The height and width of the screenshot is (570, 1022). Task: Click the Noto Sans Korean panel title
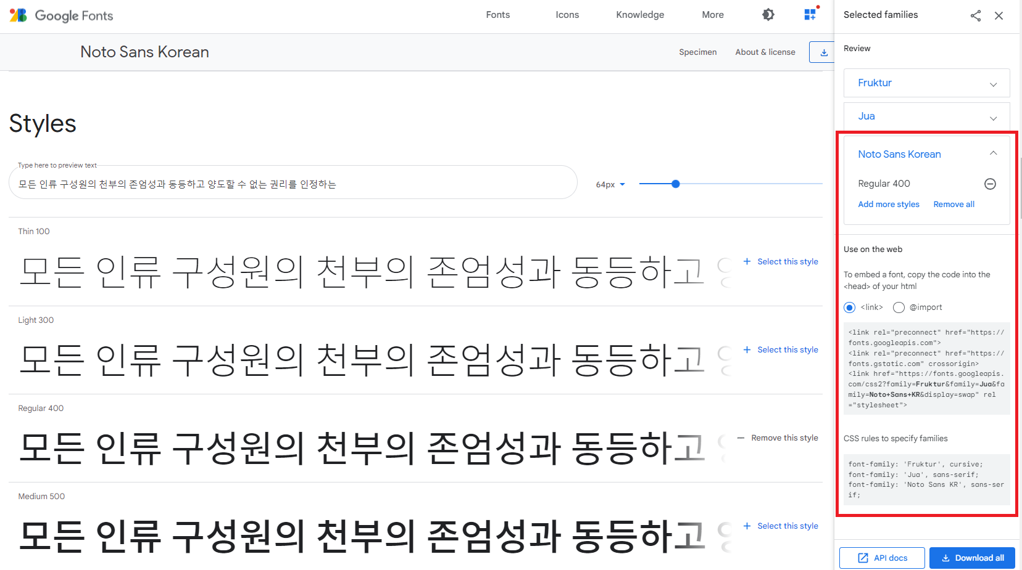[x=899, y=154]
